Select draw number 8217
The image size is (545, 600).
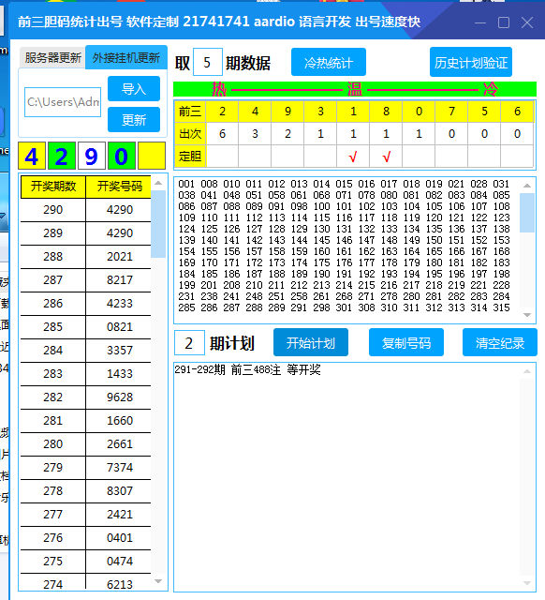[120, 280]
